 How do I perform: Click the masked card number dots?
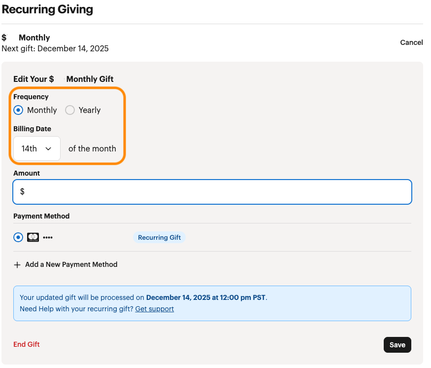pos(48,237)
